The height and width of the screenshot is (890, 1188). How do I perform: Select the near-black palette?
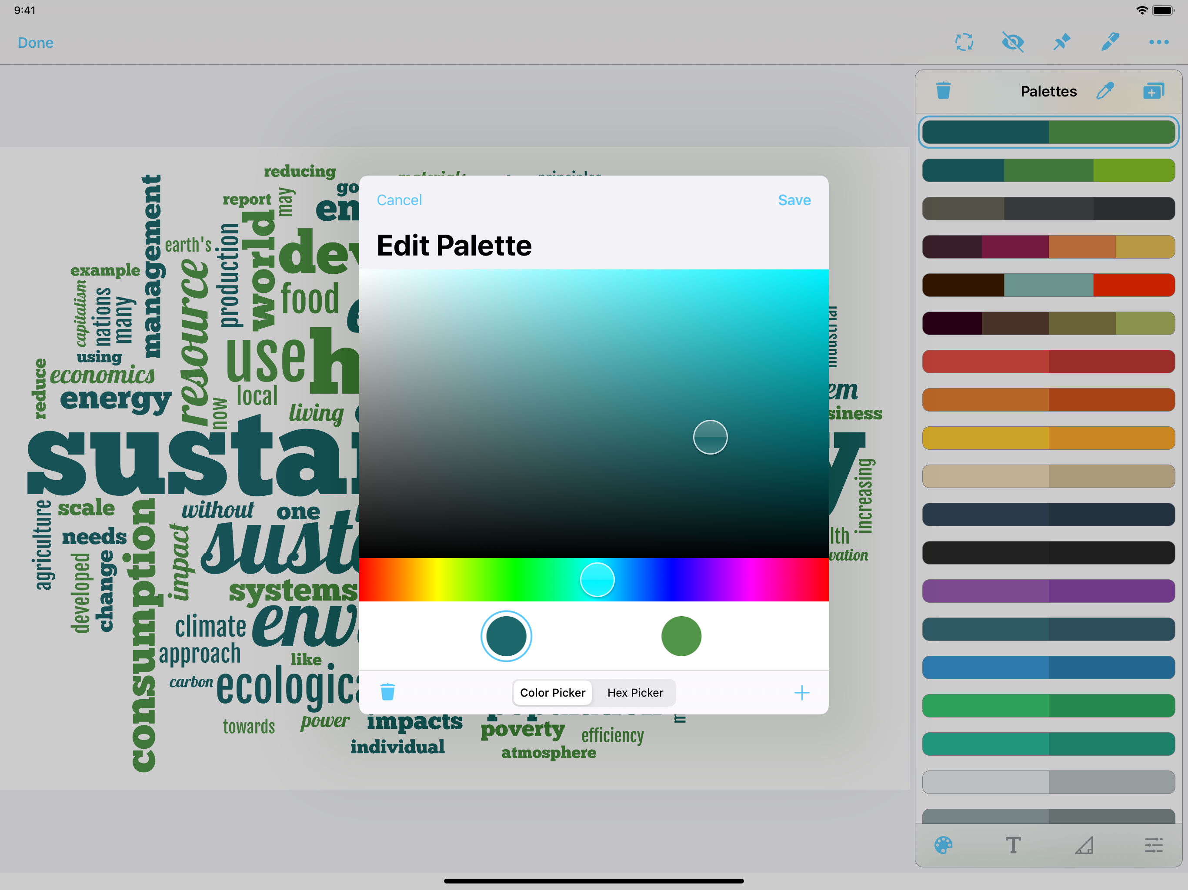click(1048, 553)
